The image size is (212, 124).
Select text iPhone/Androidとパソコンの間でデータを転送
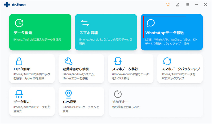(106, 42)
